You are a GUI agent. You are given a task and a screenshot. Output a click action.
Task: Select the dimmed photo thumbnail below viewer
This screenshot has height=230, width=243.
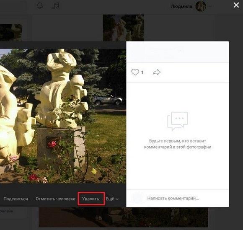(x=123, y=217)
